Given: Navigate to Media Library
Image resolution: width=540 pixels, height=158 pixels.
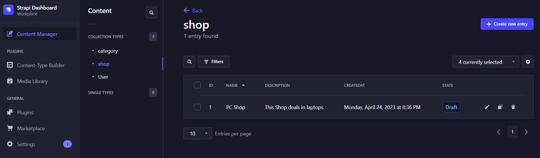Looking at the screenshot, I should pyautogui.click(x=32, y=81).
